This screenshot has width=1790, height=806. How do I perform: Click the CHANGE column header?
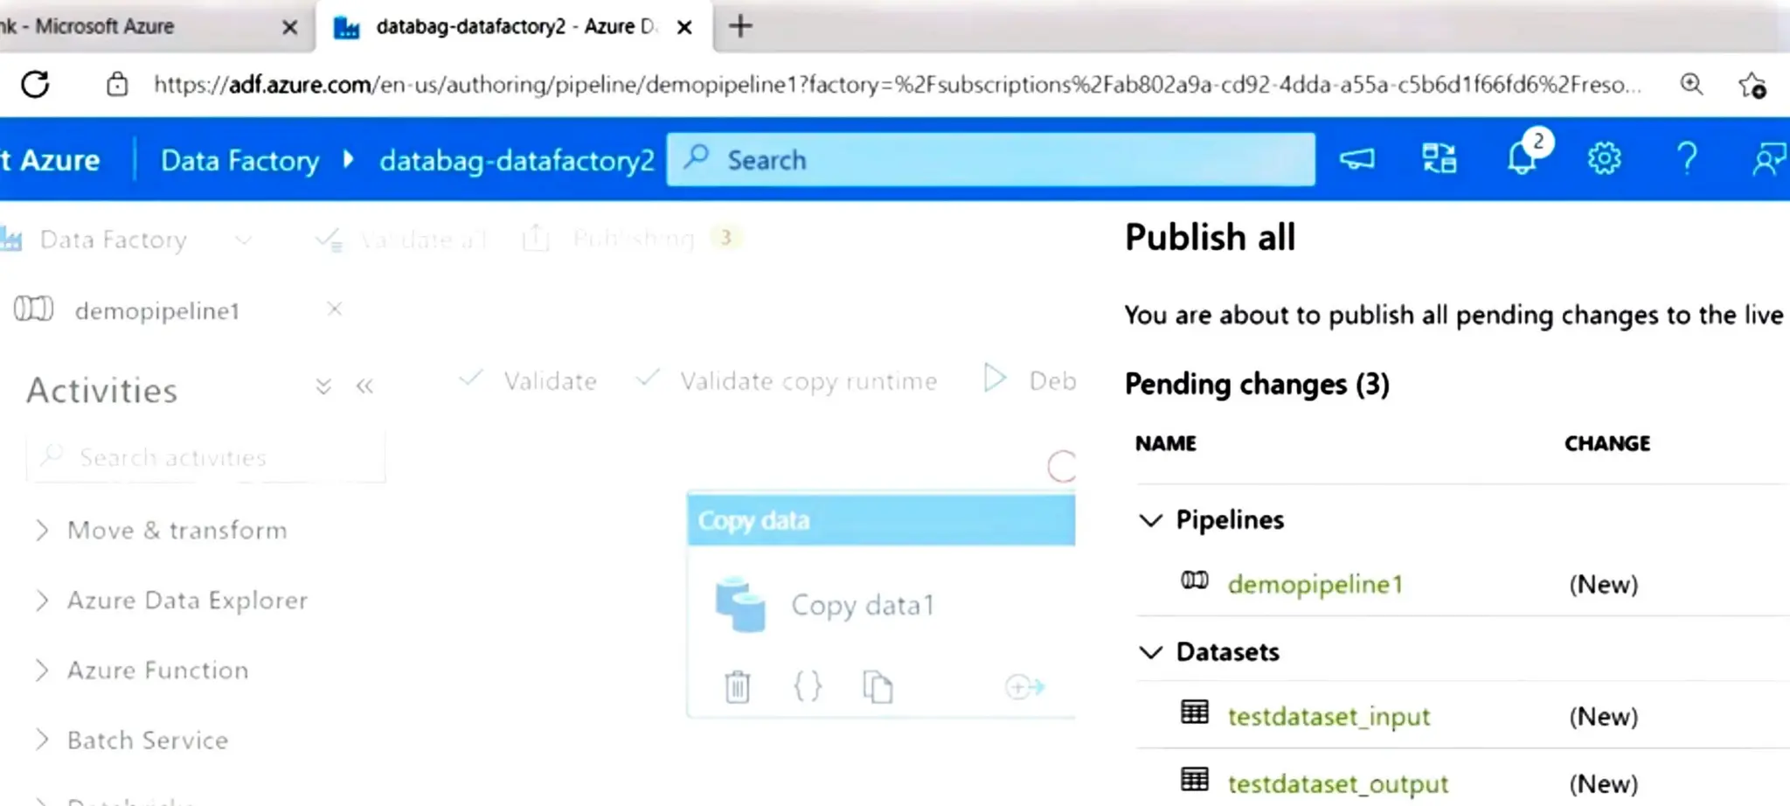click(1607, 443)
